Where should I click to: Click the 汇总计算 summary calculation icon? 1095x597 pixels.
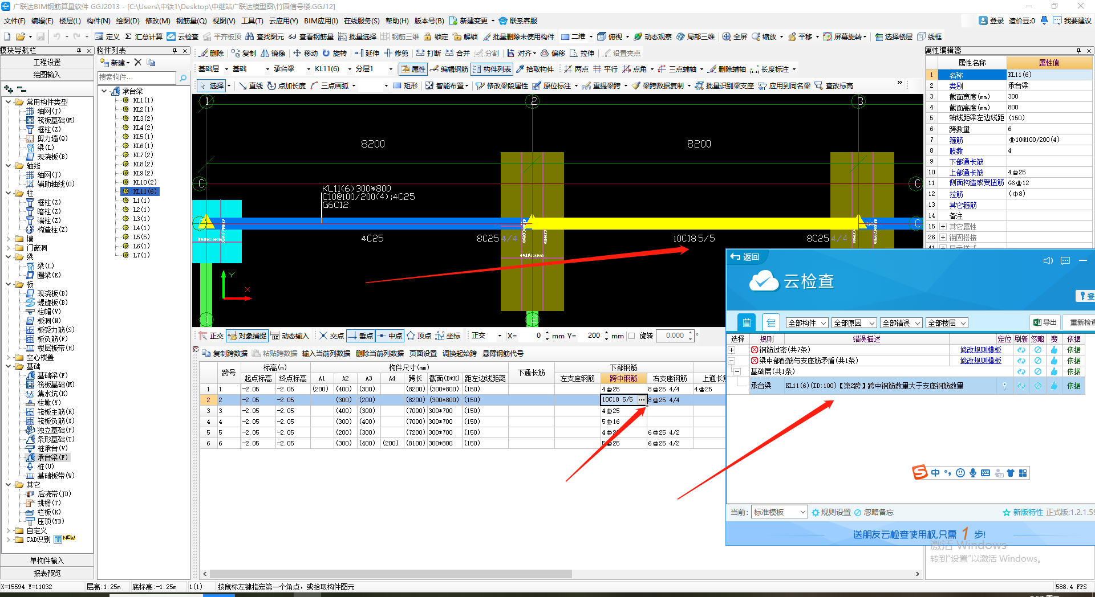[x=144, y=36]
